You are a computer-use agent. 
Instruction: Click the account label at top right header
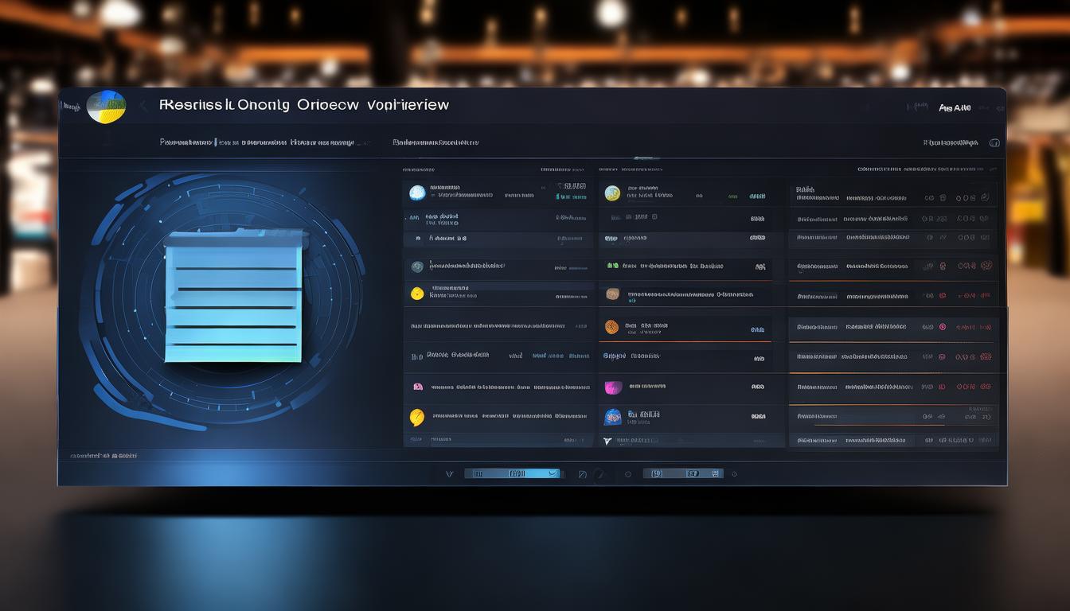(x=955, y=107)
